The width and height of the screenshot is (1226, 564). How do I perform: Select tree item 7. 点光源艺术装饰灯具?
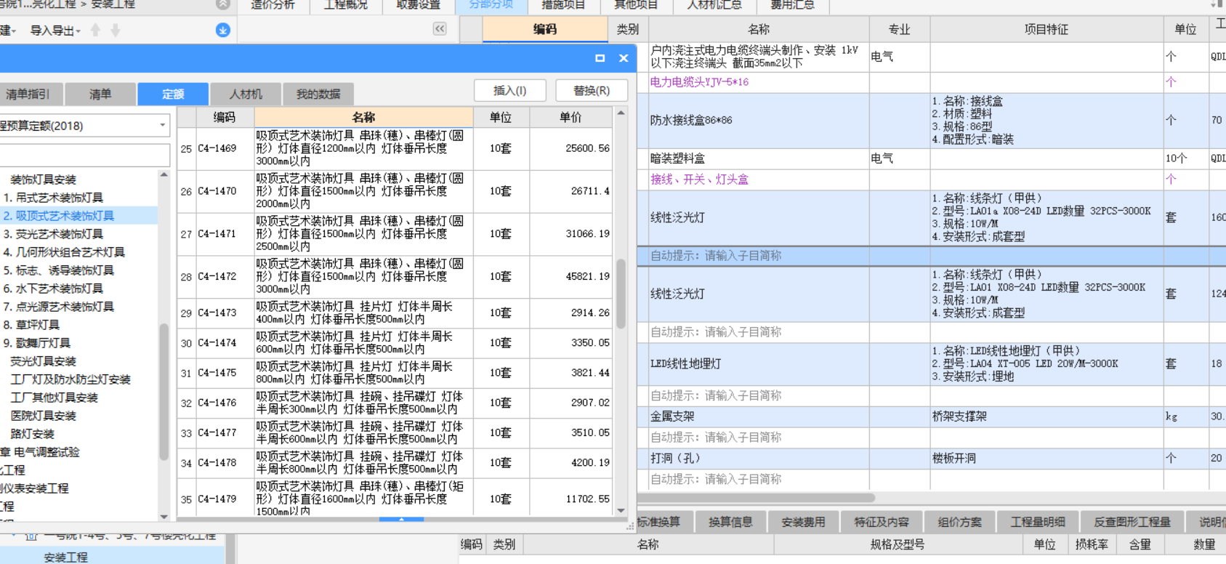click(58, 307)
